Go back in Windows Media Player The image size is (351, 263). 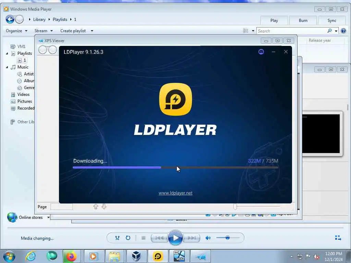click(x=10, y=20)
